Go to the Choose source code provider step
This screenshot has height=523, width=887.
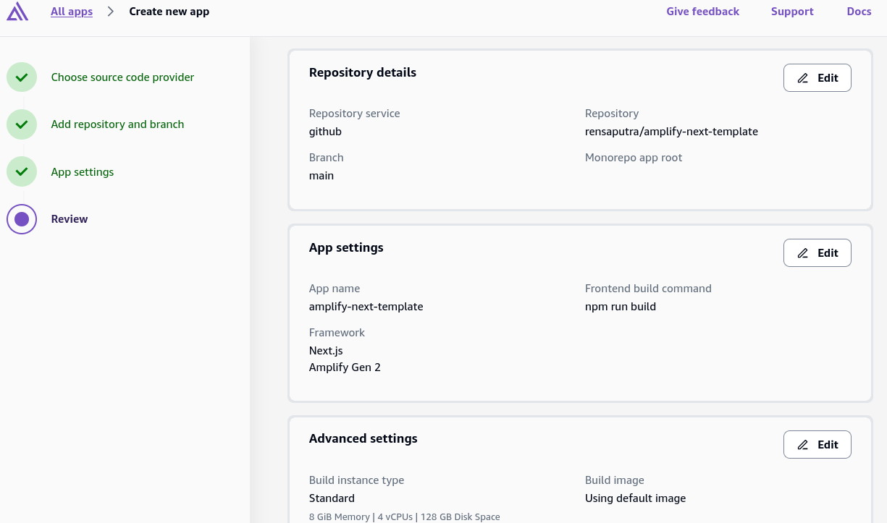(x=122, y=77)
